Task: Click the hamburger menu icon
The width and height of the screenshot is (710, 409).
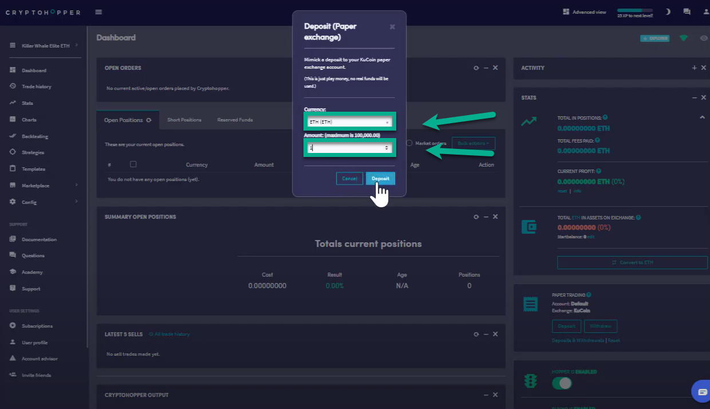Action: click(x=98, y=12)
